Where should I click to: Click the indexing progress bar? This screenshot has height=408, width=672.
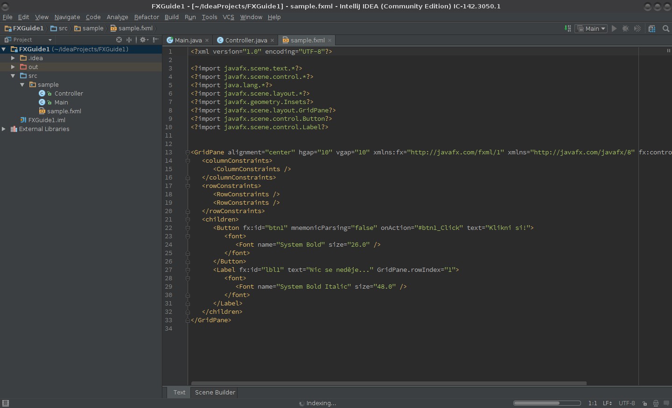546,403
